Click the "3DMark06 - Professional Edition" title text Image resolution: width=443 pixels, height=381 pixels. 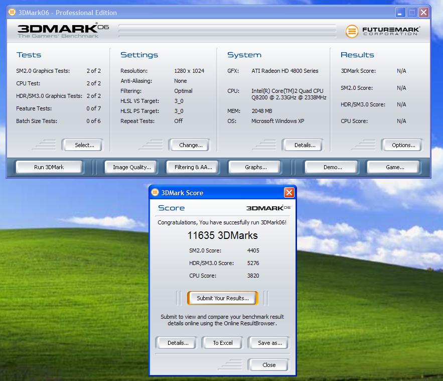(x=68, y=13)
